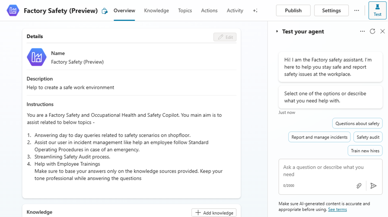The height and width of the screenshot is (217, 388).
Task: Click the Name value 'Factory Safety (Preview)' in Details
Action: 77,62
